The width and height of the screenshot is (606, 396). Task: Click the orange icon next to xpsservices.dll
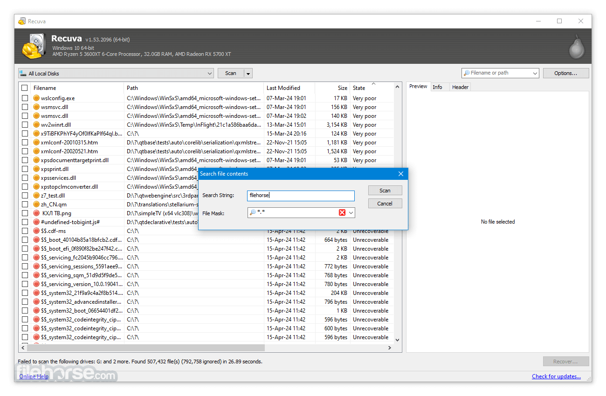pyautogui.click(x=37, y=178)
